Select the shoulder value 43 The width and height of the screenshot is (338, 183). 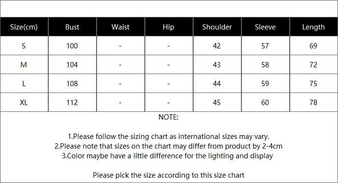pos(217,64)
